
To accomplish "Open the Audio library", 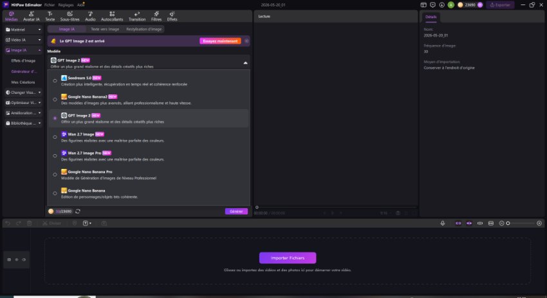I will (x=90, y=16).
